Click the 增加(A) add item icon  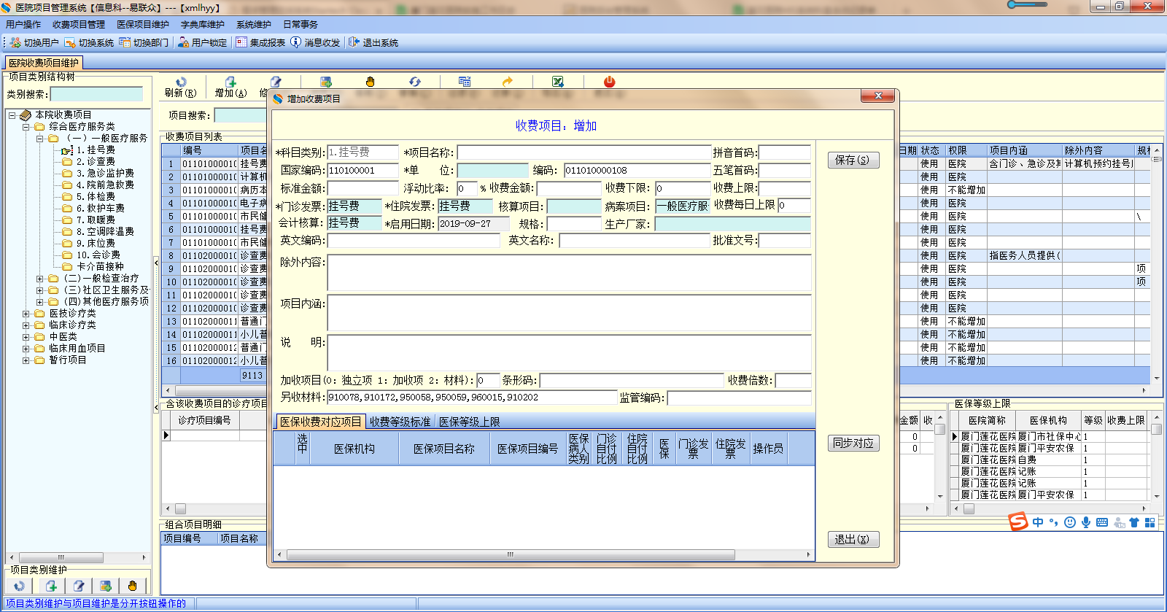coord(230,82)
